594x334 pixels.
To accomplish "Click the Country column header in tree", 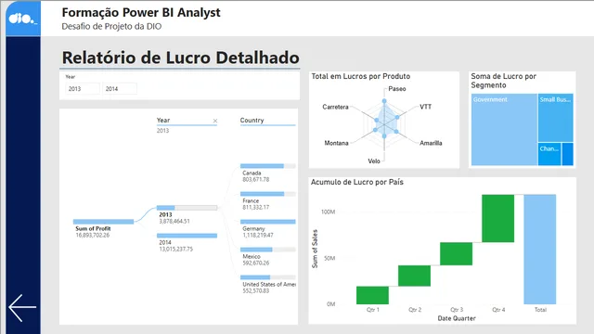I will point(252,120).
